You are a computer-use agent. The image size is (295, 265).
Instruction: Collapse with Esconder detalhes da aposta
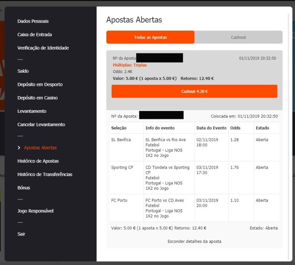tap(194, 241)
